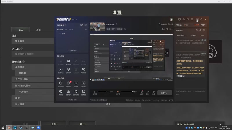Click the NVIDIA info circle icon
Viewport: 232px width, 130px height.
tap(21, 49)
